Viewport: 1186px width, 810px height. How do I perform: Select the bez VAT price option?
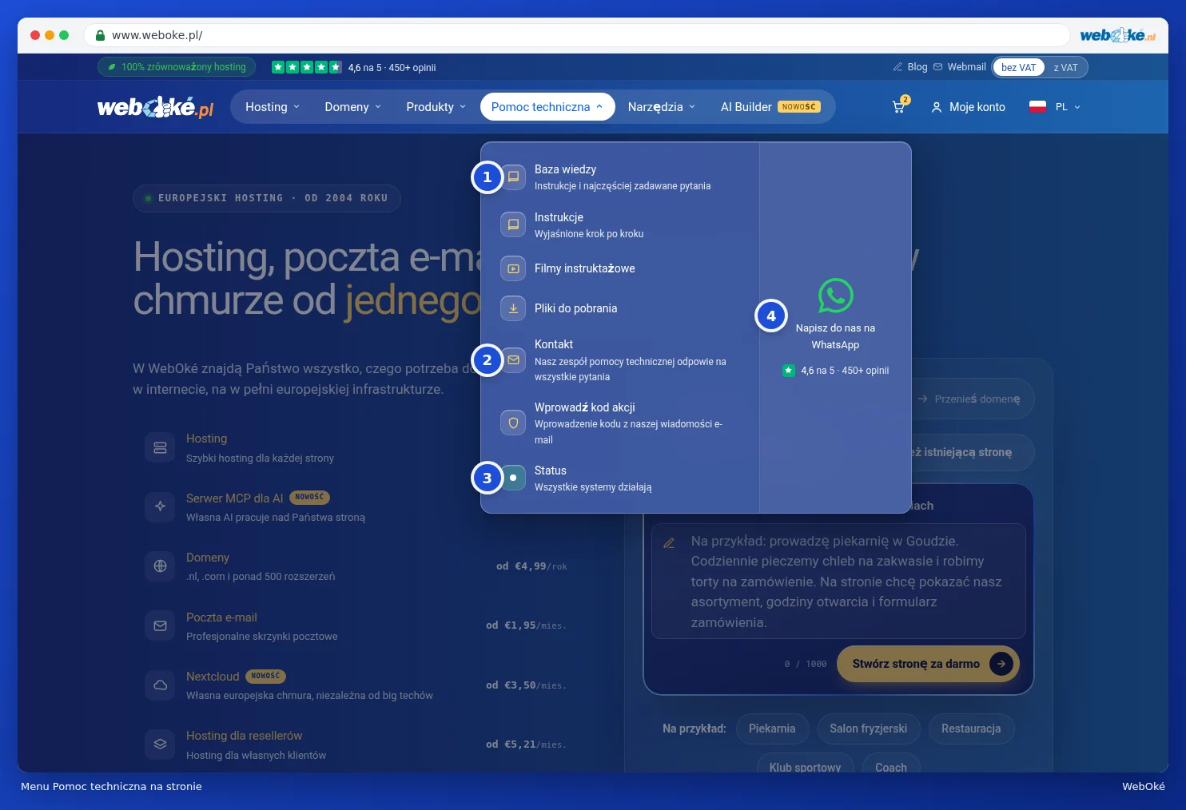tap(1018, 67)
